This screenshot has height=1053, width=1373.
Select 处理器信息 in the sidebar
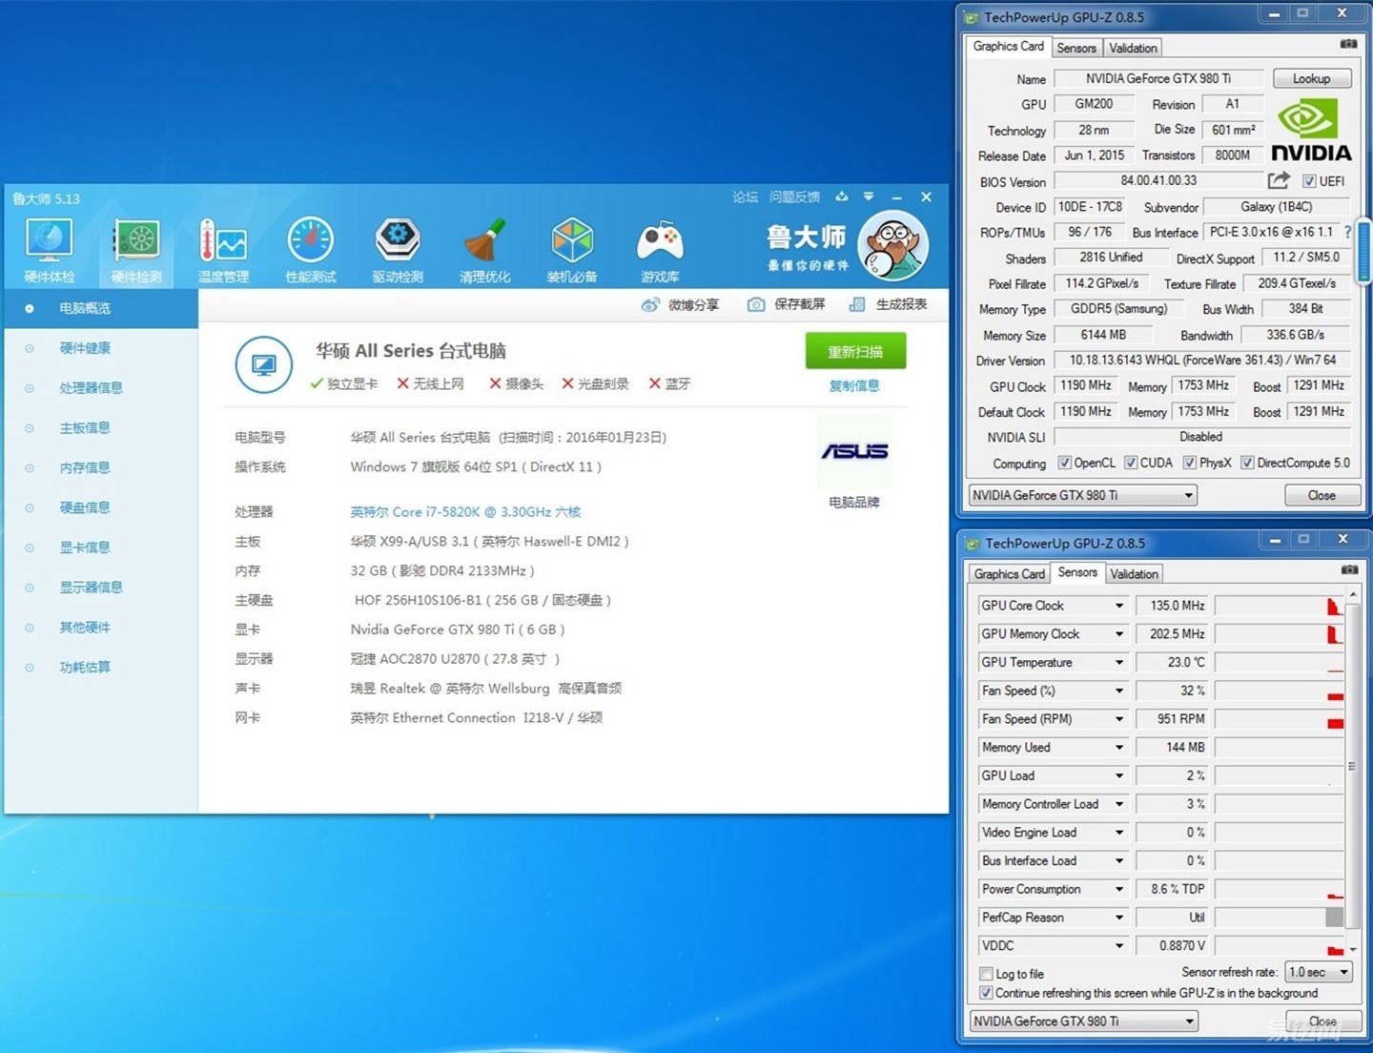point(91,388)
